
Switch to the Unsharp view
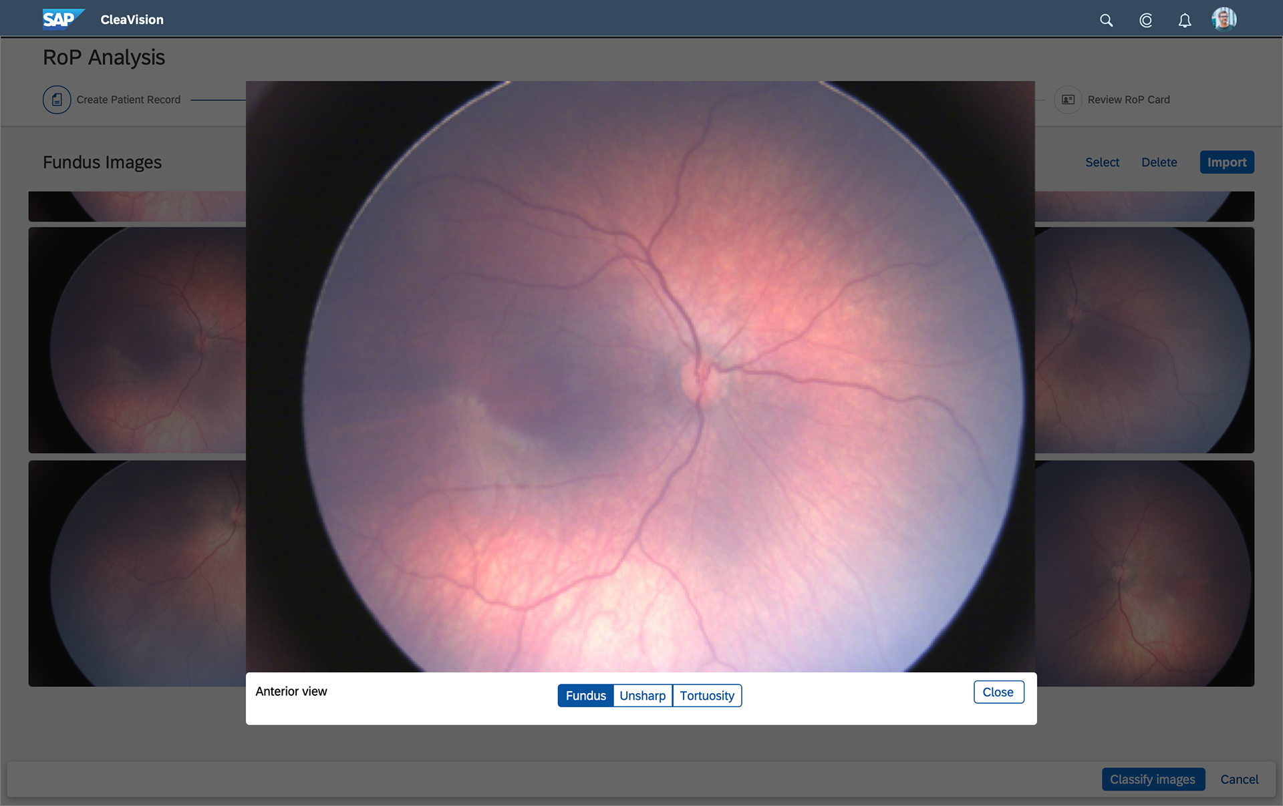coord(642,695)
